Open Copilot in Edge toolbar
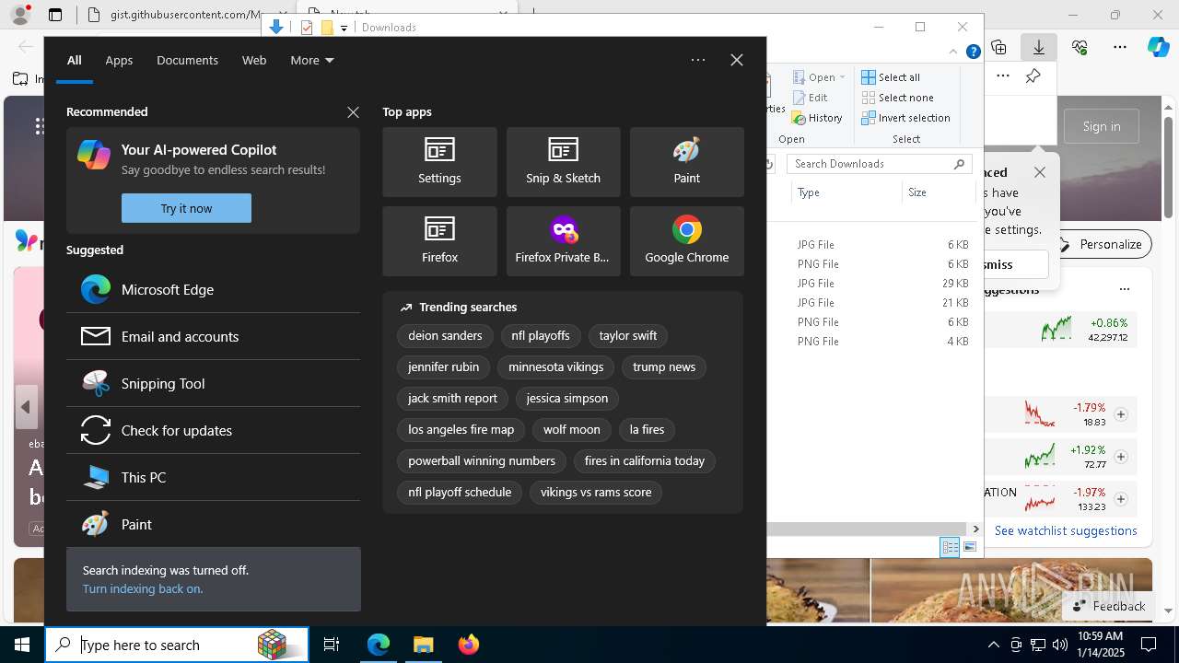The image size is (1179, 663). [x=1158, y=47]
